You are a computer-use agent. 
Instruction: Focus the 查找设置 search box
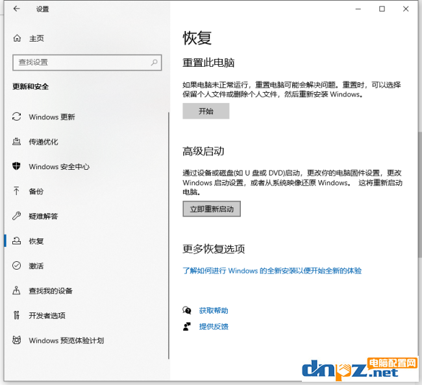(87, 63)
